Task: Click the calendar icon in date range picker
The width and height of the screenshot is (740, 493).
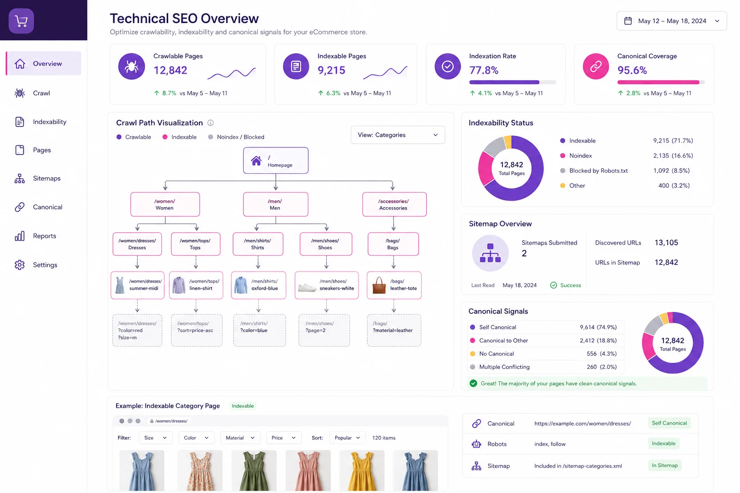Action: pos(628,21)
